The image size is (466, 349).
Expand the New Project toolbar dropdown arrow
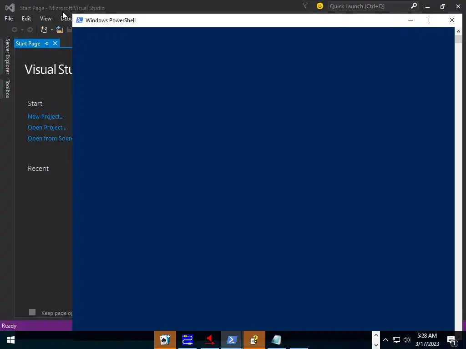pos(51,30)
